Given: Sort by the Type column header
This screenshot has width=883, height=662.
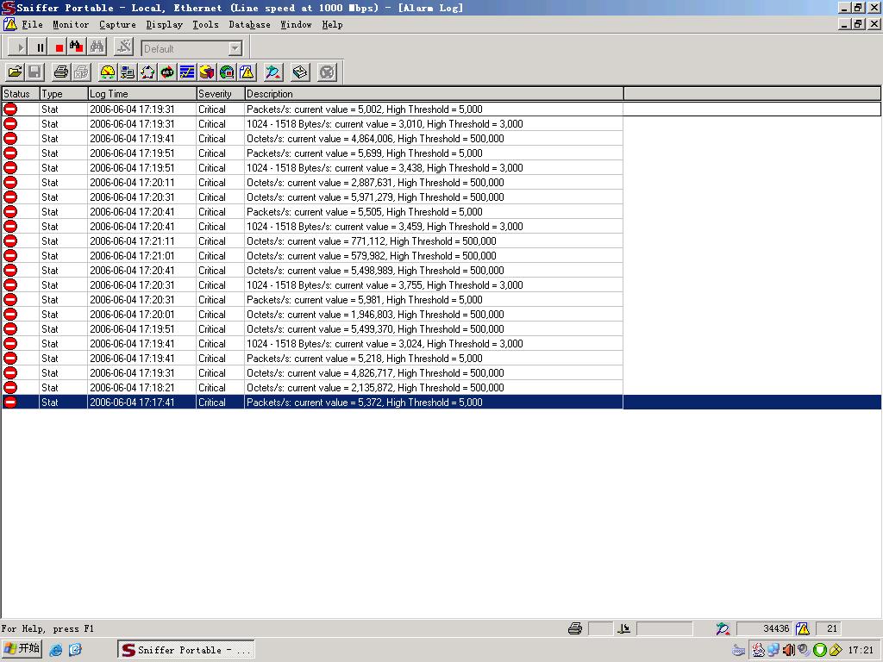Looking at the screenshot, I should [64, 93].
